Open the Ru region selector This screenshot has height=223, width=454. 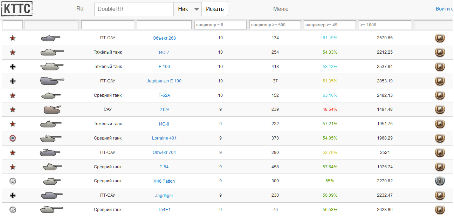click(x=80, y=9)
